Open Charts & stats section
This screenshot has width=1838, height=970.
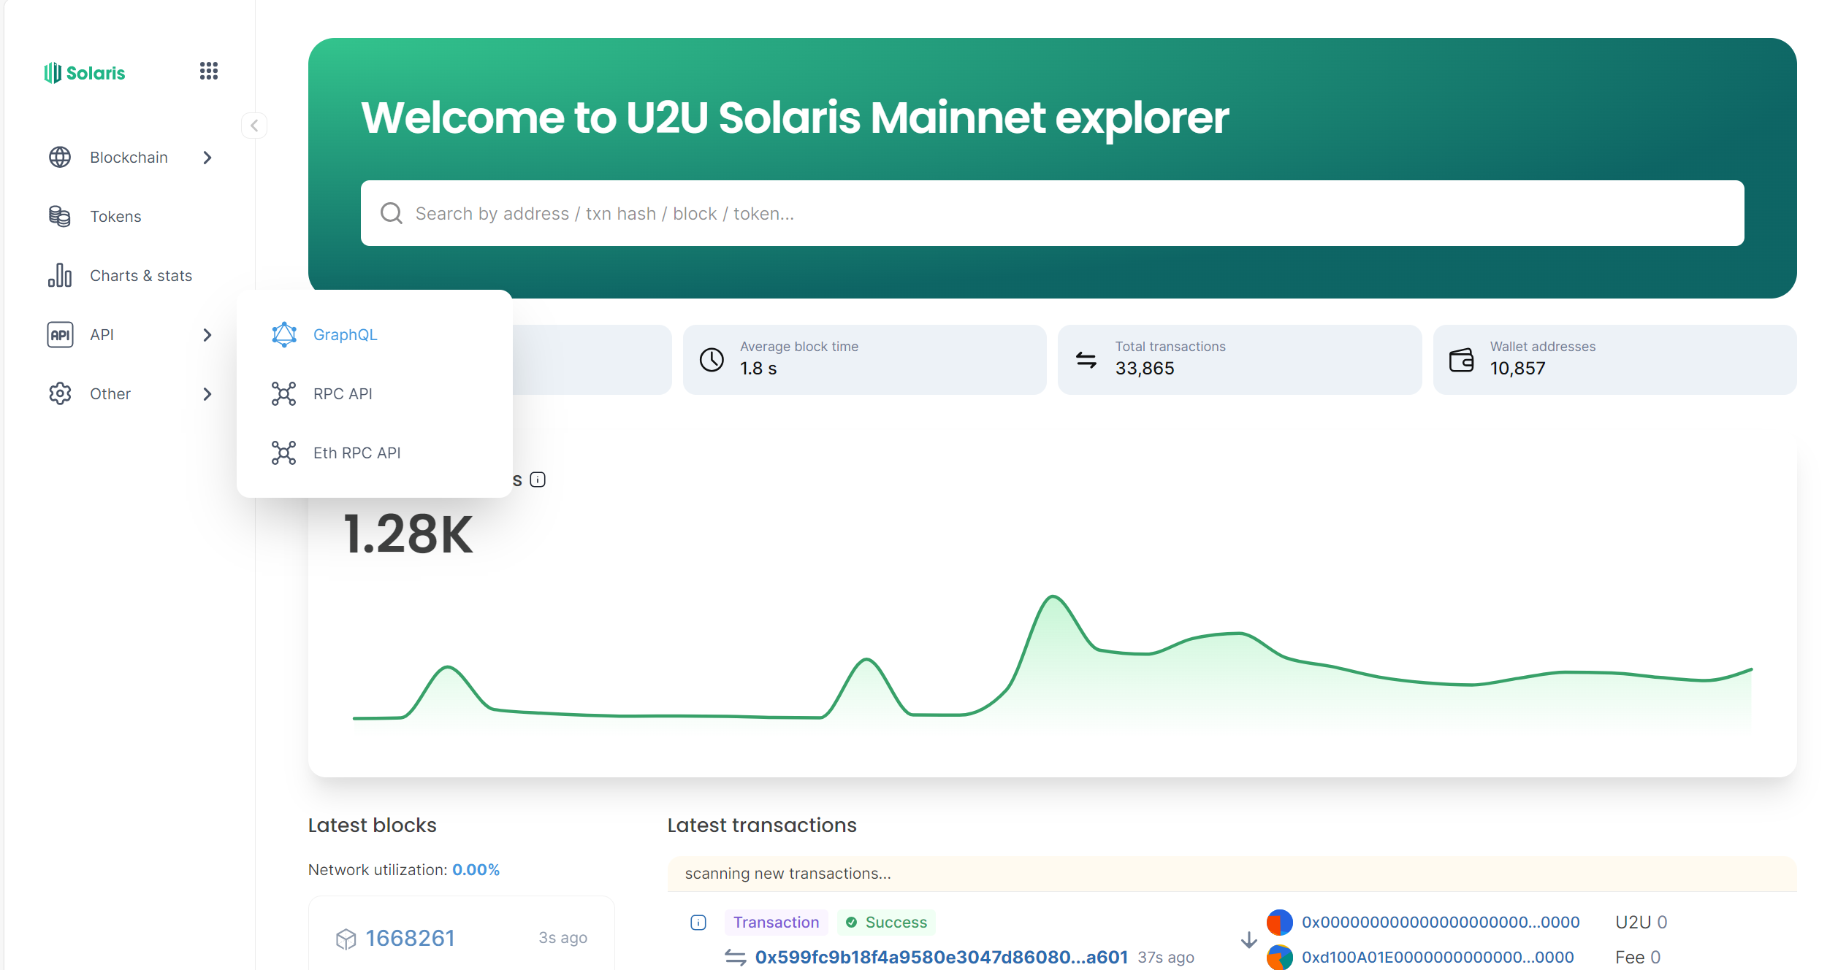pos(140,275)
